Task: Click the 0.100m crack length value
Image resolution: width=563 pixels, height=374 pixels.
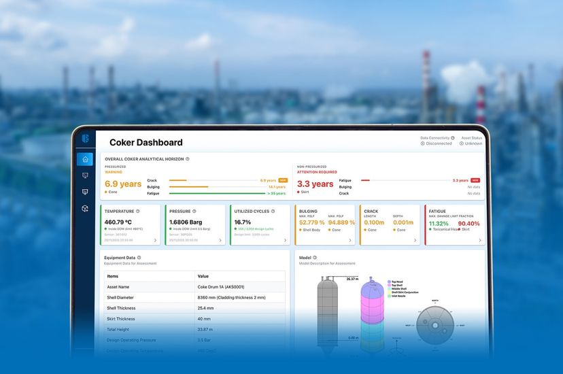Action: [x=374, y=222]
